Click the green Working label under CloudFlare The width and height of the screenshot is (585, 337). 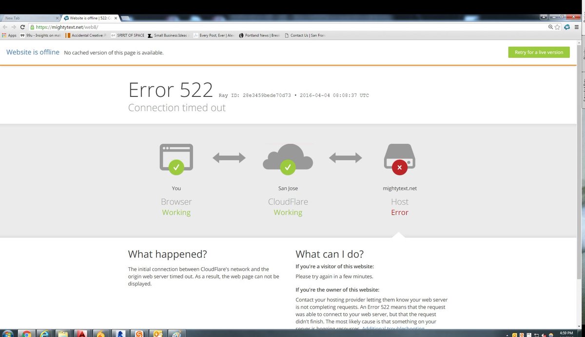coord(288,212)
